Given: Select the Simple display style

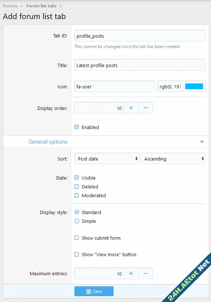Looking at the screenshot, I should coord(77,221).
